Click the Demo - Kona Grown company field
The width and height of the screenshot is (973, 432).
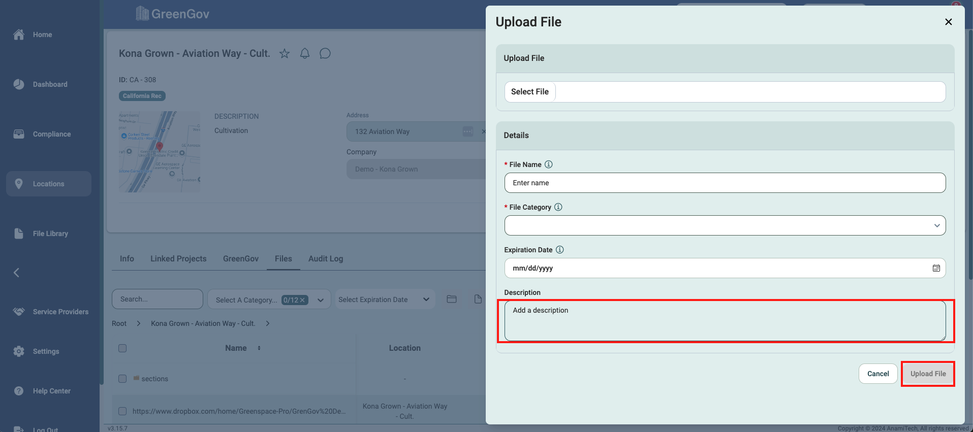[x=417, y=169]
